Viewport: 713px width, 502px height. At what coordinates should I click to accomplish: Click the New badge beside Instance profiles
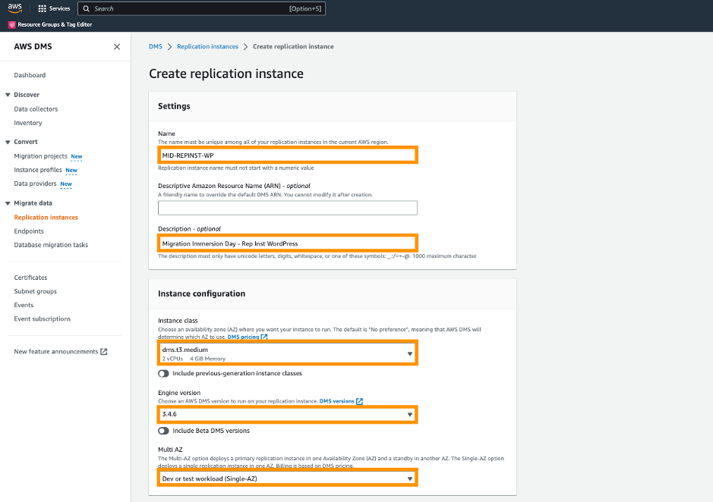point(71,171)
